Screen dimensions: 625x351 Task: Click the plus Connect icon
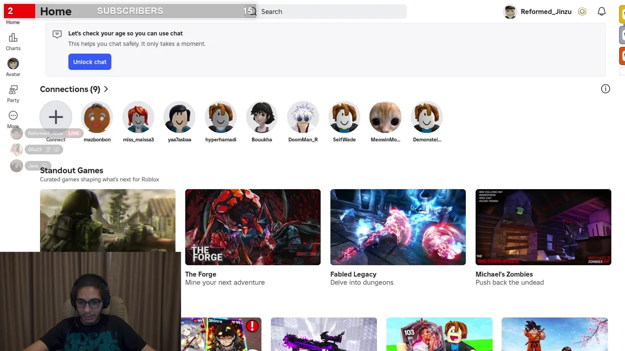click(56, 117)
